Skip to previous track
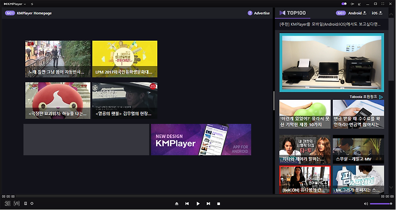Screen dimensions: 396x210 (x=187, y=204)
